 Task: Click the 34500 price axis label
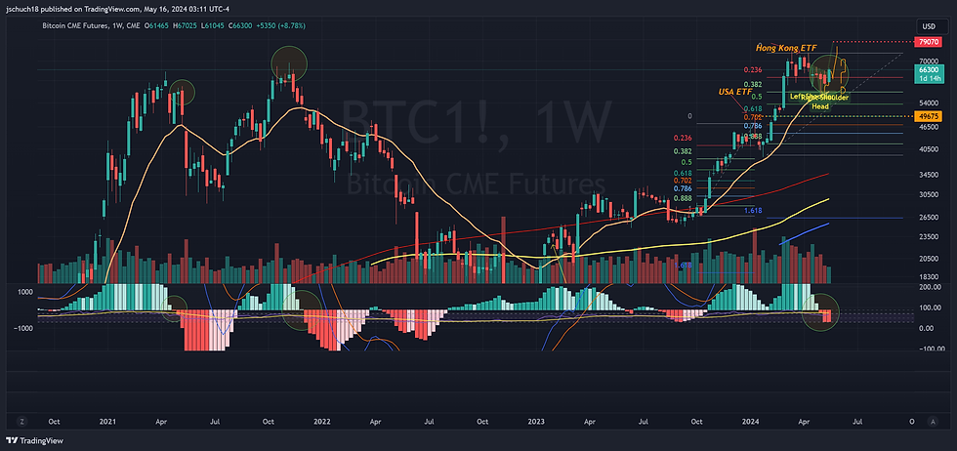coord(927,175)
